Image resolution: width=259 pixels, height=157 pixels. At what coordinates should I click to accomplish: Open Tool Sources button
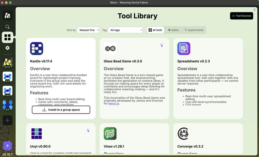(x=241, y=16)
